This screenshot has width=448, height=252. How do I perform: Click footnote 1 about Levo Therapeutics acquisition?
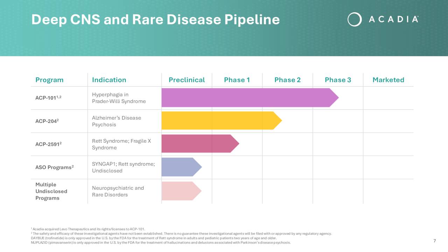coord(88,229)
